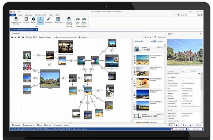Click the Resolution relation frame icon
The image size is (213, 140).
137,116
